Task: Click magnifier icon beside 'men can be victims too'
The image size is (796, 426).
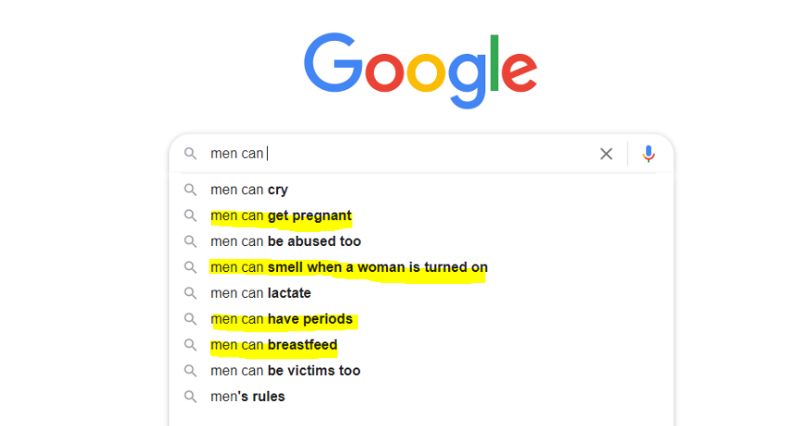Action: pyautogui.click(x=191, y=371)
